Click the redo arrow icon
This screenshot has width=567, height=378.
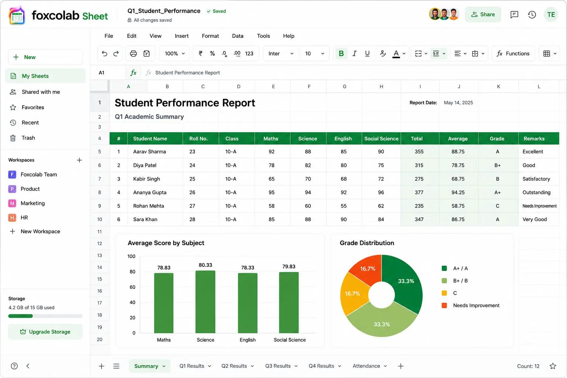[x=116, y=54]
